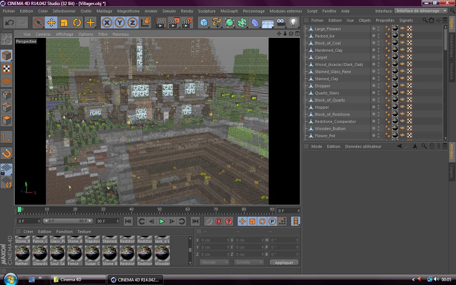Open the Interface layout dropdown
This screenshot has width=456, height=285.
pyautogui.click(x=421, y=11)
